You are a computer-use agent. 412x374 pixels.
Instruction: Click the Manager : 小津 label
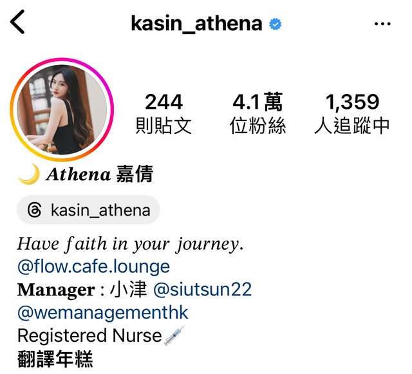(x=82, y=290)
